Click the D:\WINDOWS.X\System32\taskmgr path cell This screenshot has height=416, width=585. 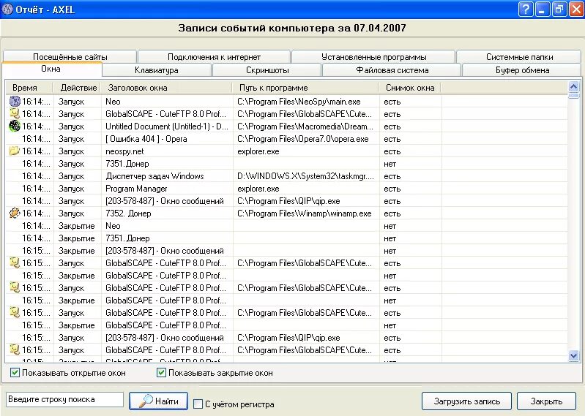point(305,176)
